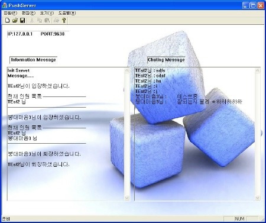The image size is (266, 223).
Task: Minimize the PushServer window
Action: 245,5
